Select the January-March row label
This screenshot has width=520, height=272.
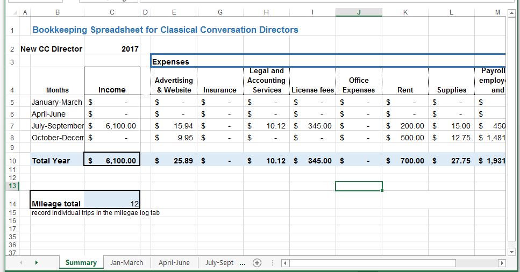coord(56,102)
